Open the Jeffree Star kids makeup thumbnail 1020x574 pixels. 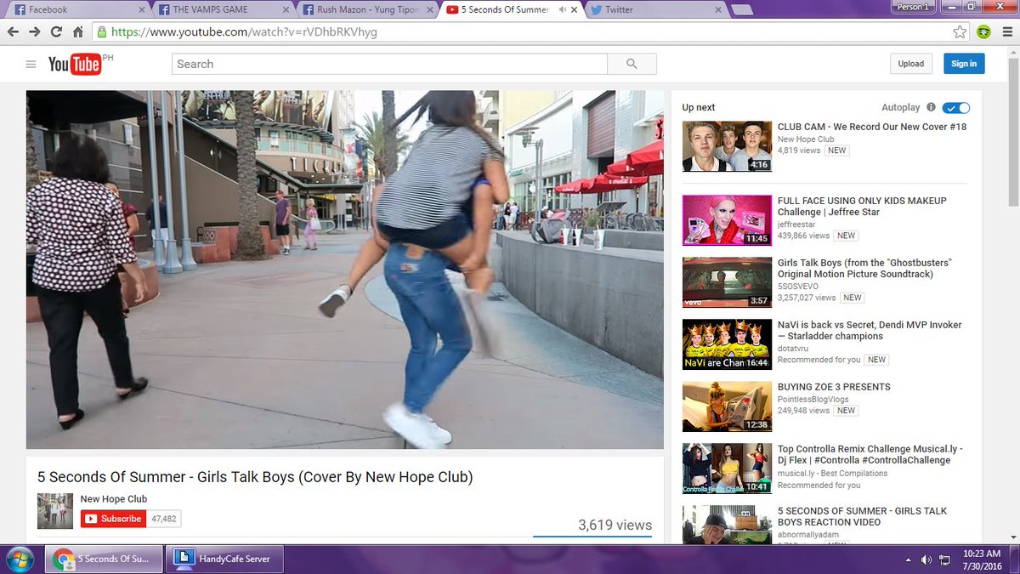(727, 220)
